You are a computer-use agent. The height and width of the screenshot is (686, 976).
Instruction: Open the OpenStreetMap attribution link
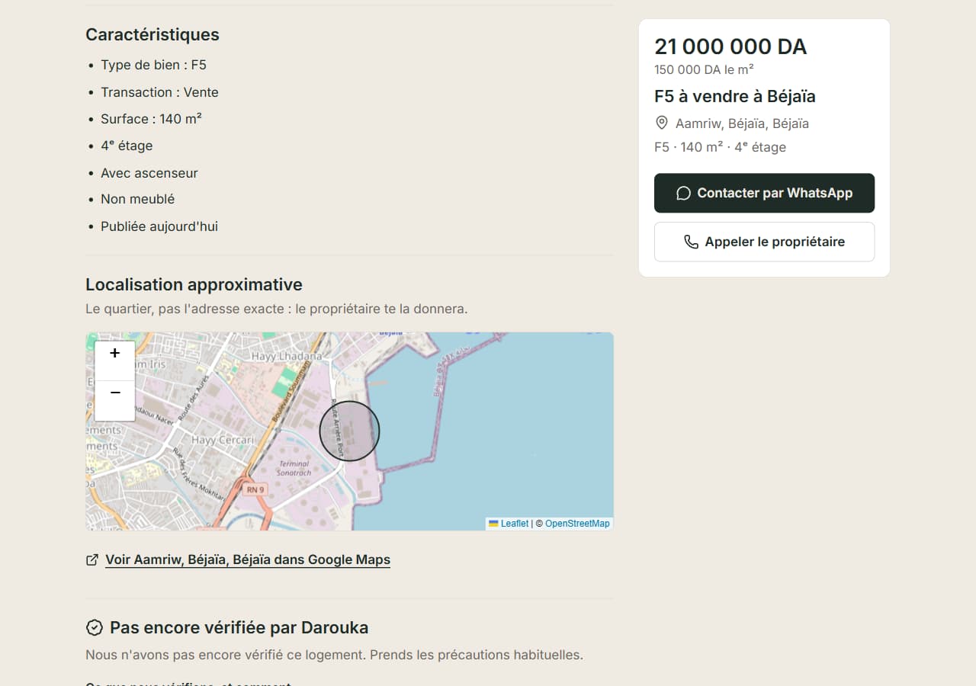click(x=577, y=524)
